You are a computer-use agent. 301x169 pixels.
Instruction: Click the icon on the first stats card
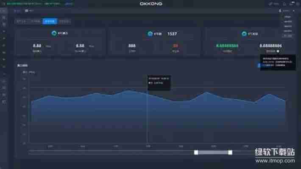(x=54, y=33)
